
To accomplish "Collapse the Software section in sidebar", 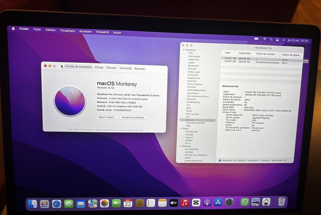I will coord(180,146).
